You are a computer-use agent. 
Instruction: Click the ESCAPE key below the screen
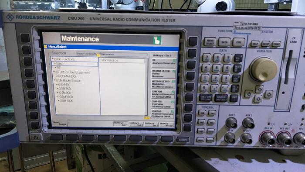[183, 140]
